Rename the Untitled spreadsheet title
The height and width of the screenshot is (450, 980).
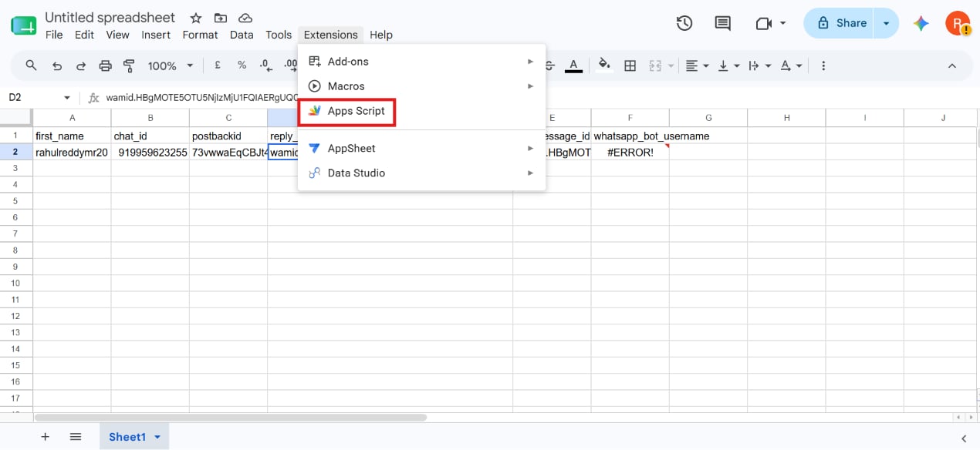click(x=110, y=17)
